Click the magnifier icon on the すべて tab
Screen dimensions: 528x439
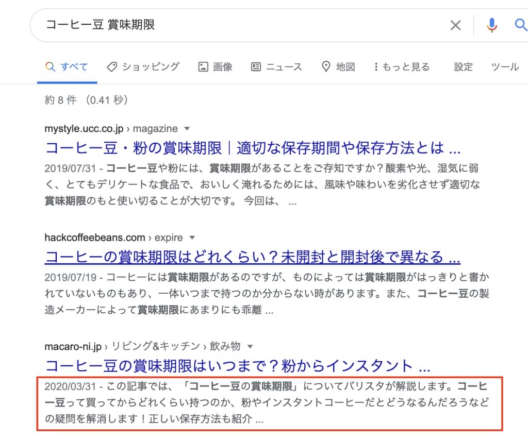pyautogui.click(x=50, y=66)
